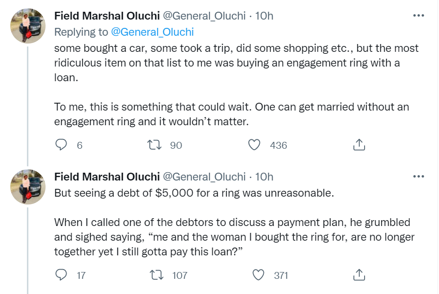
Task: View the first tweet's profile avatar
Action: click(x=28, y=26)
